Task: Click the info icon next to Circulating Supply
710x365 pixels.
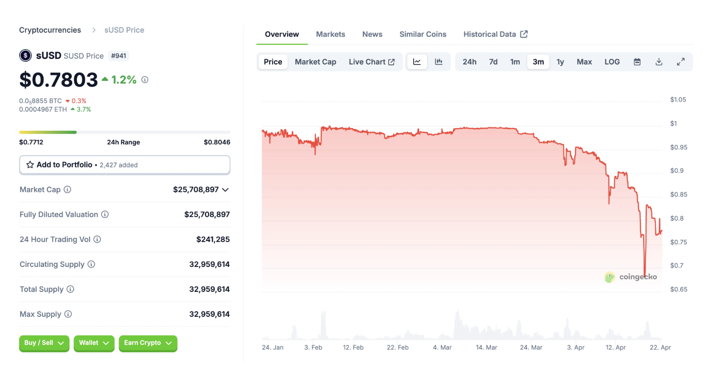Action: [91, 264]
